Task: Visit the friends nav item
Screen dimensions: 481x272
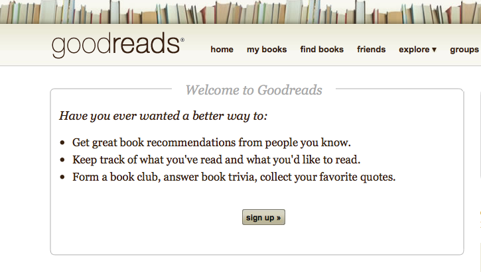Action: pos(371,50)
